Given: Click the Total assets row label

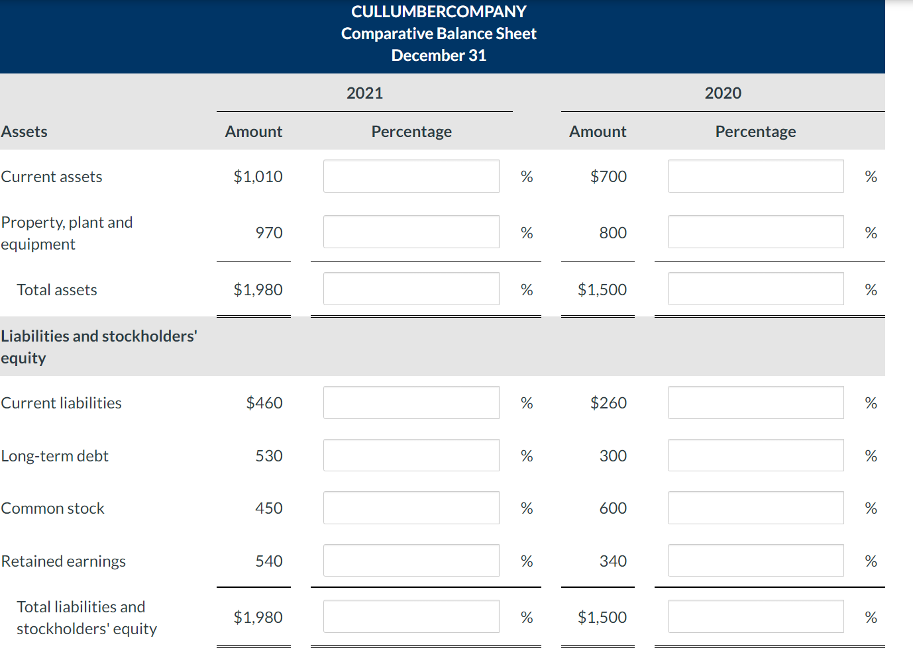Looking at the screenshot, I should pyautogui.click(x=57, y=290).
